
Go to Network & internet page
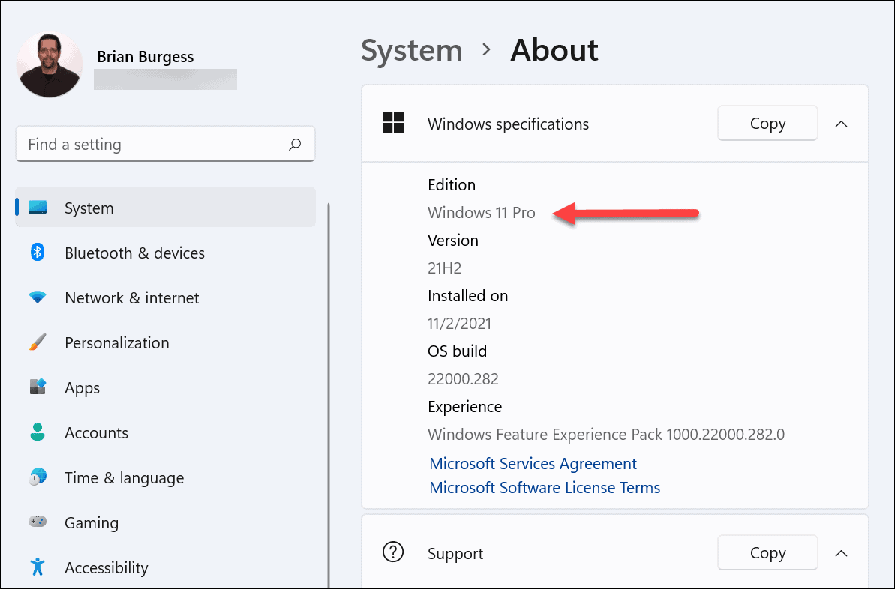[x=132, y=298]
